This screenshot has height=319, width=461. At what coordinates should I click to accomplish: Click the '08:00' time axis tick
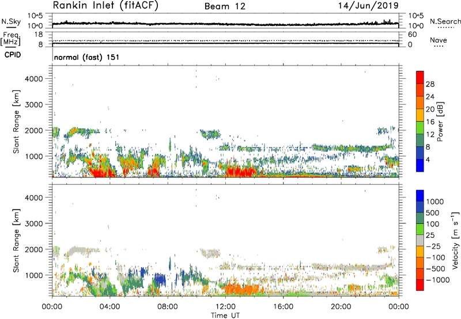(168, 307)
